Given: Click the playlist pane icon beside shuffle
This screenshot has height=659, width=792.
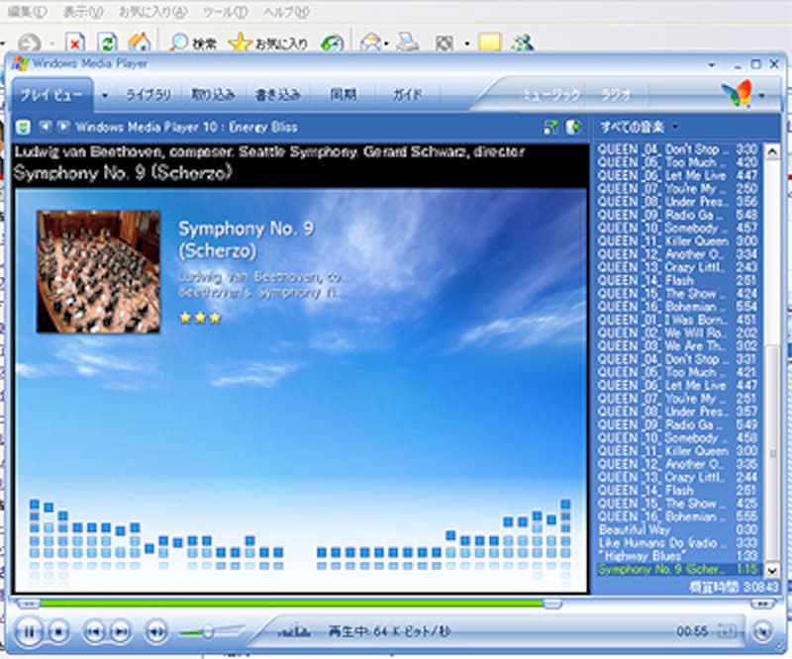Looking at the screenshot, I should 573,128.
